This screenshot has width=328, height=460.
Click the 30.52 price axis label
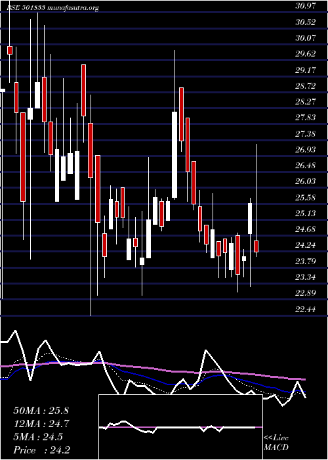306,22
